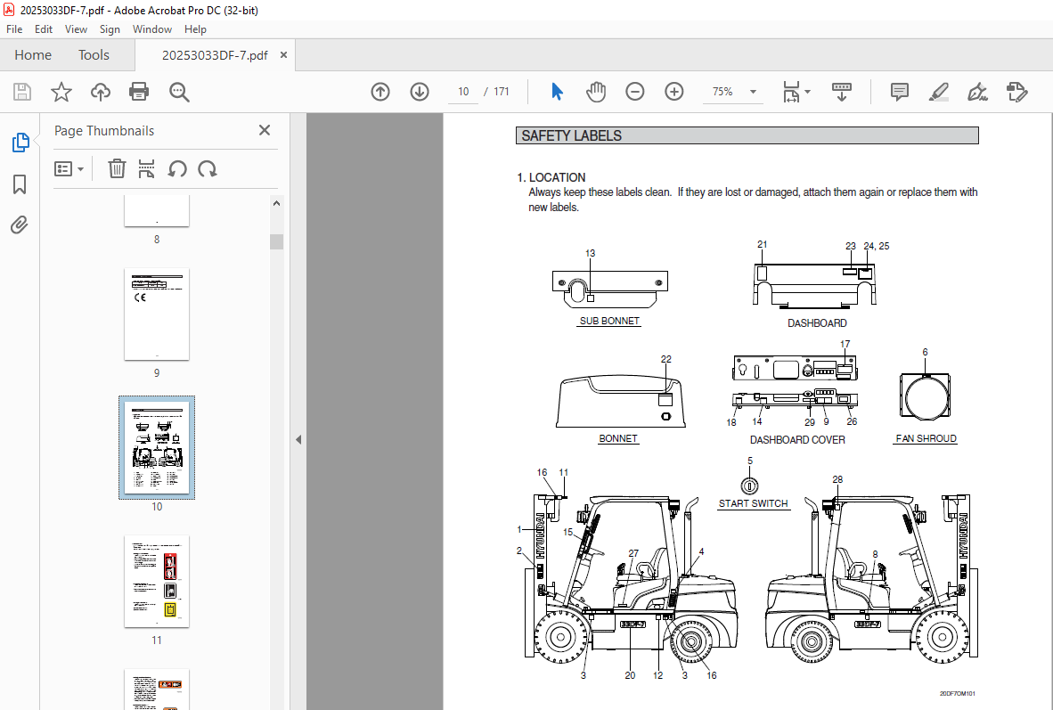Click the Save file icon
The width and height of the screenshot is (1053, 710).
click(x=22, y=92)
